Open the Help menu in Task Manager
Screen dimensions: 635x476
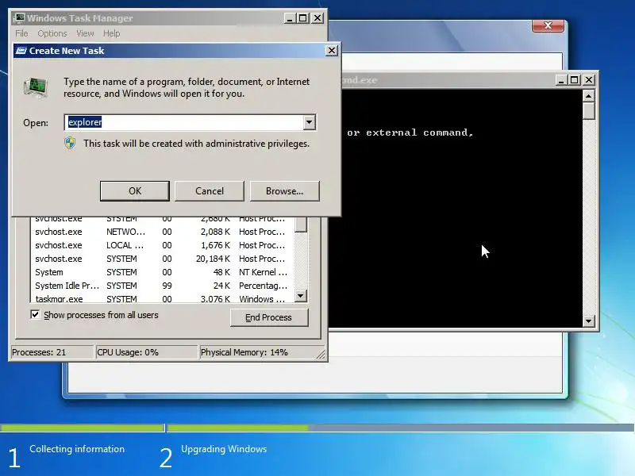111,33
